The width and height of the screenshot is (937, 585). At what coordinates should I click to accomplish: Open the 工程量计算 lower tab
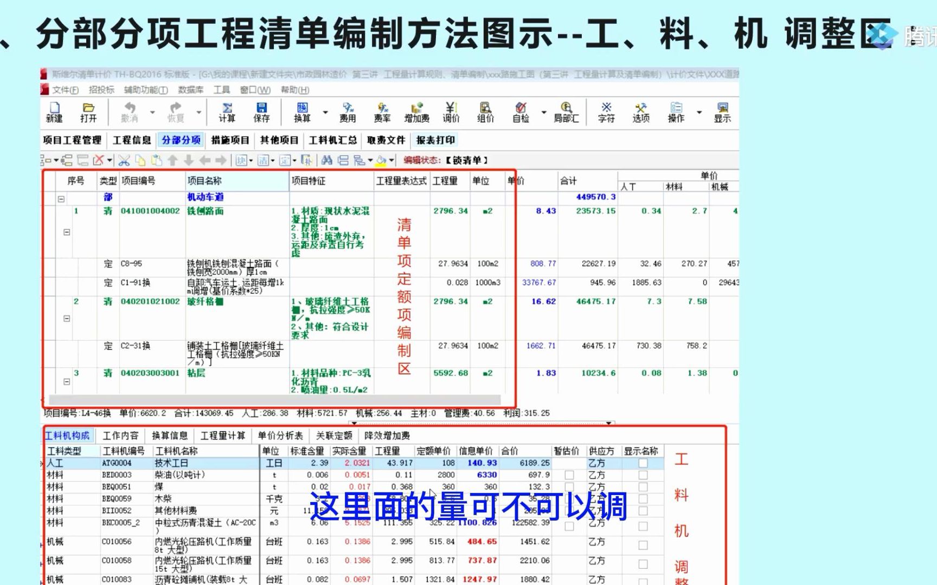tap(223, 435)
